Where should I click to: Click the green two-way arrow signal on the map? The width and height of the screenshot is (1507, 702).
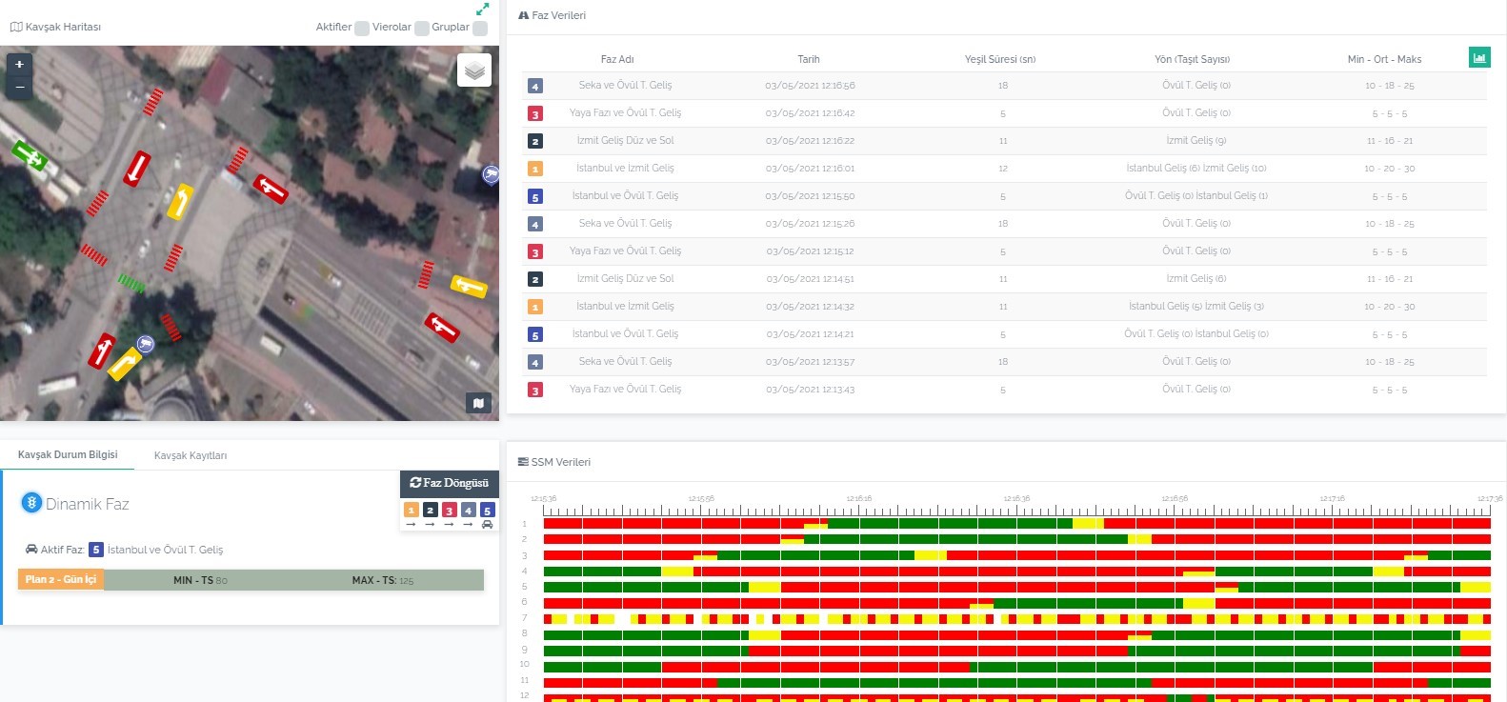29,154
